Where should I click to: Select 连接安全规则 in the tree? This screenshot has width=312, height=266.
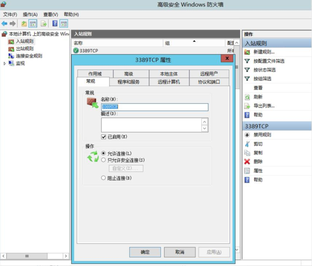29,56
